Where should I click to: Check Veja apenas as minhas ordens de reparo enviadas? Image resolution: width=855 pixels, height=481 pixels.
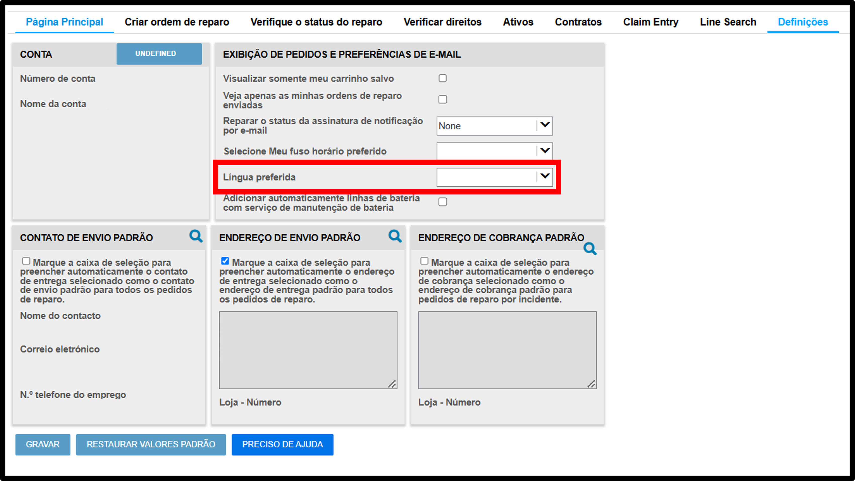[x=442, y=100]
